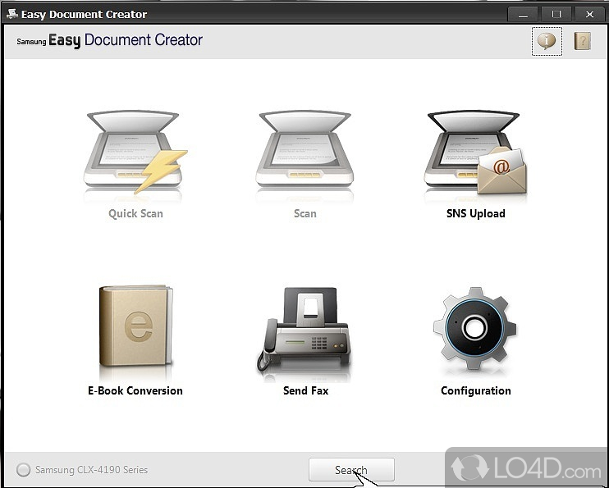Screen dimensions: 609x488
Task: Click the app icon in title bar
Action: tap(12, 14)
